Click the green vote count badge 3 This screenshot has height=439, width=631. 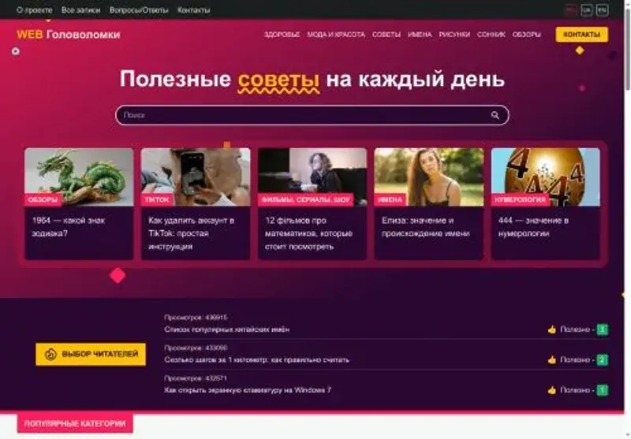602,329
